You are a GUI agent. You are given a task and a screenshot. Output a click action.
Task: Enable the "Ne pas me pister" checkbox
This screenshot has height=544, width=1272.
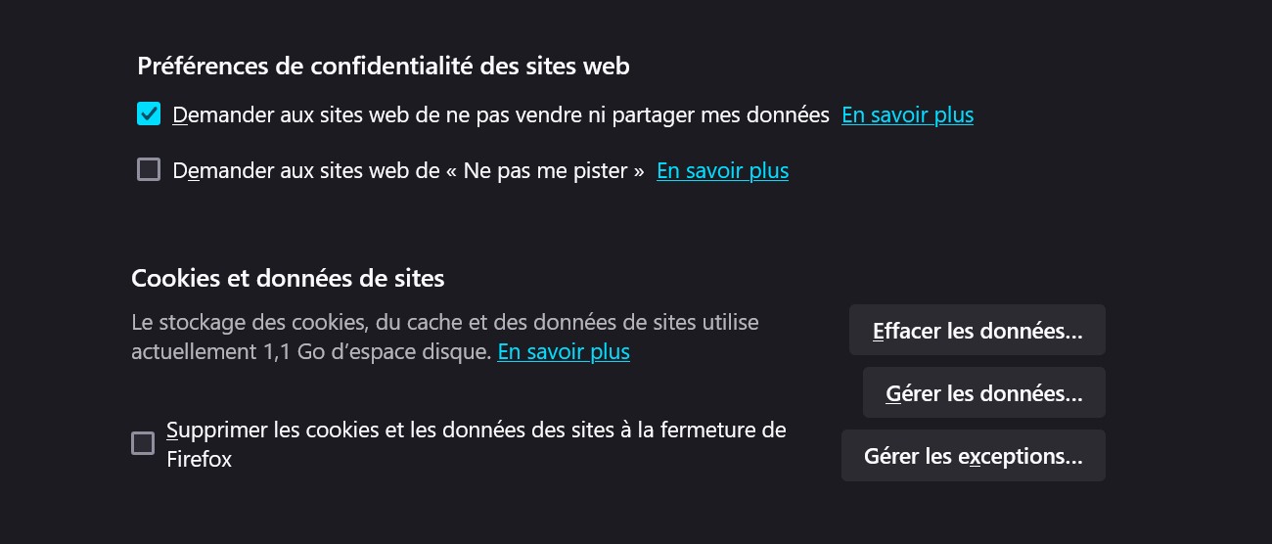pos(149,170)
